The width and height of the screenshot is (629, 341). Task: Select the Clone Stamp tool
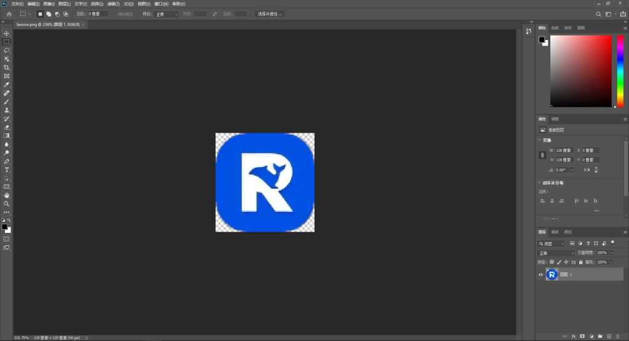(6, 111)
